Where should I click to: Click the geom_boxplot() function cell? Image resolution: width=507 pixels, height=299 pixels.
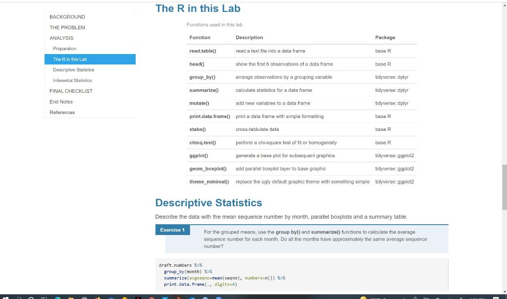pyautogui.click(x=208, y=169)
